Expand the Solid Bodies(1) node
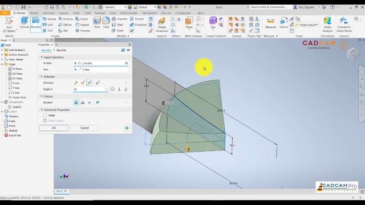Screen dimensions: 365x205 2,50
